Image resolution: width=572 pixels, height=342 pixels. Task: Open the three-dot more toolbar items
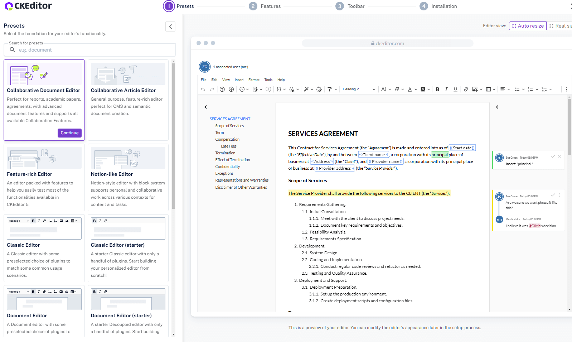click(566, 90)
